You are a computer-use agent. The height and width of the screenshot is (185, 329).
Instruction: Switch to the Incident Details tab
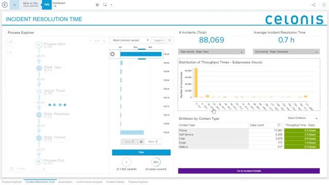coord(115,182)
